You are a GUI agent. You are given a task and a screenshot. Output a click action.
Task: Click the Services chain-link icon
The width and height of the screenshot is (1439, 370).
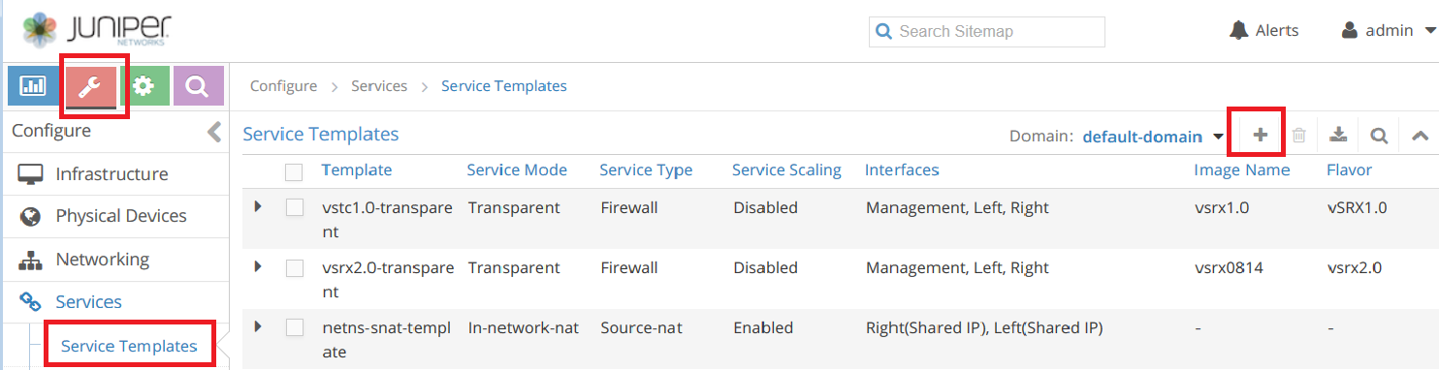point(31,302)
